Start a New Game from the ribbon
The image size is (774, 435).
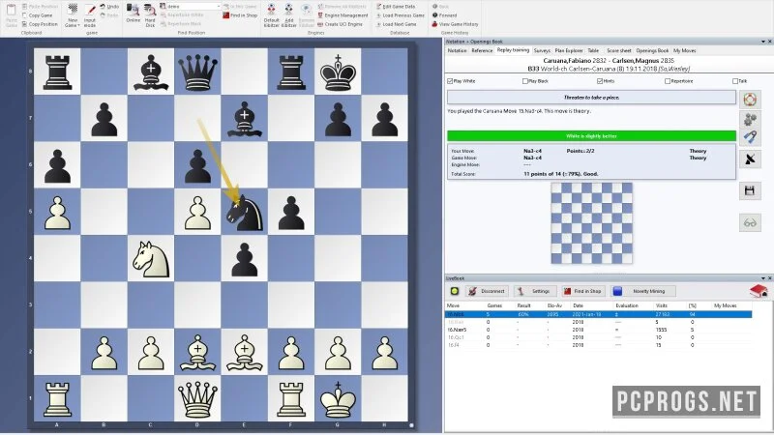tap(72, 15)
